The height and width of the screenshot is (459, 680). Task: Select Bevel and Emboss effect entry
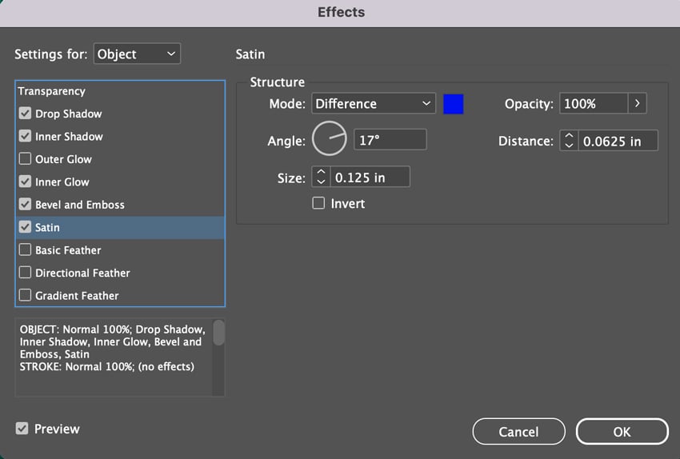click(x=80, y=205)
